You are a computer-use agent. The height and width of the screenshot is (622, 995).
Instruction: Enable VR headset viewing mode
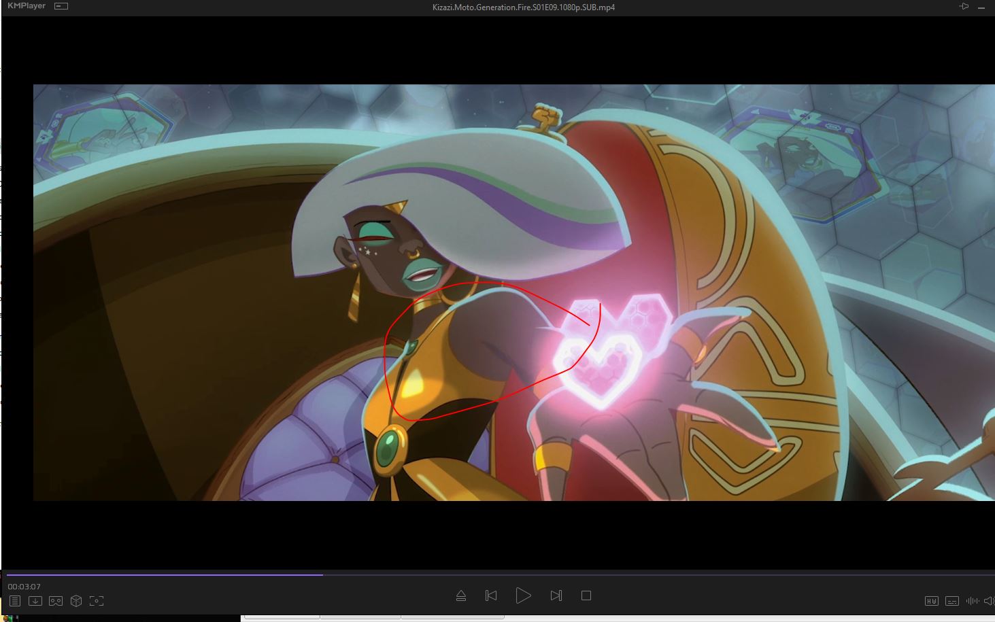[56, 601]
